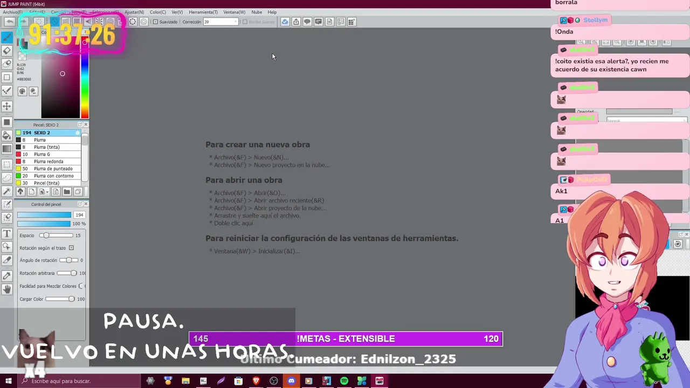Click the share upload icon
This screenshot has width=690, height=388.
pos(296,22)
